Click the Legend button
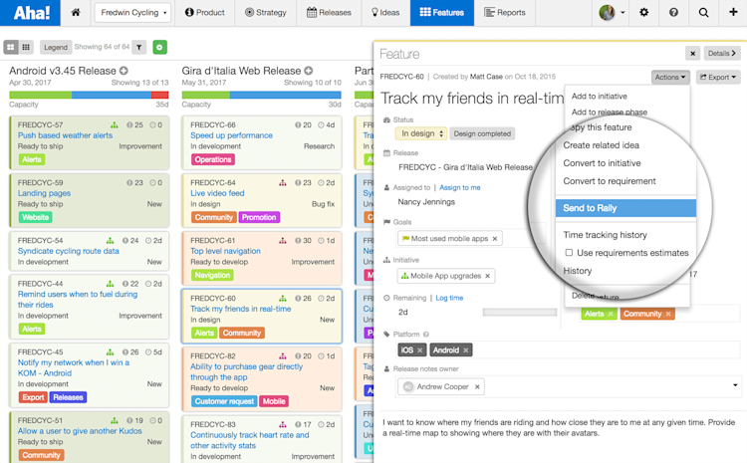Viewport: 747px width, 463px height. (56, 47)
